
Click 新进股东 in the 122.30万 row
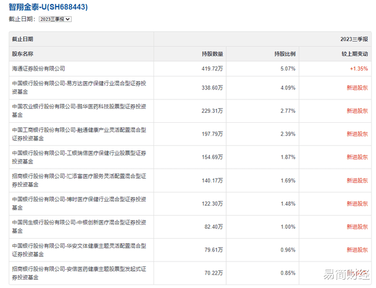pyautogui.click(x=357, y=203)
